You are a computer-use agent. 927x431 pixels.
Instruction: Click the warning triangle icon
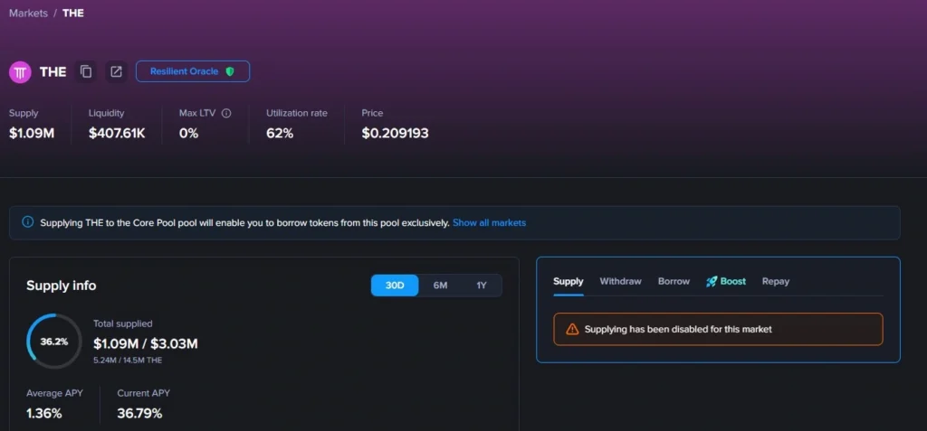571,330
